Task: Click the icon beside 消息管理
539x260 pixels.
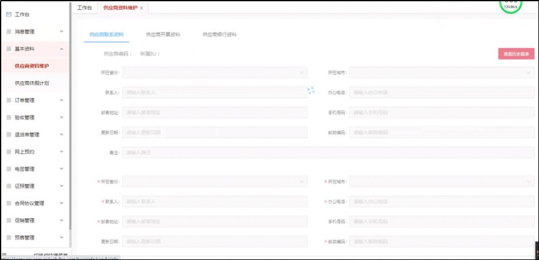Action: [9, 31]
